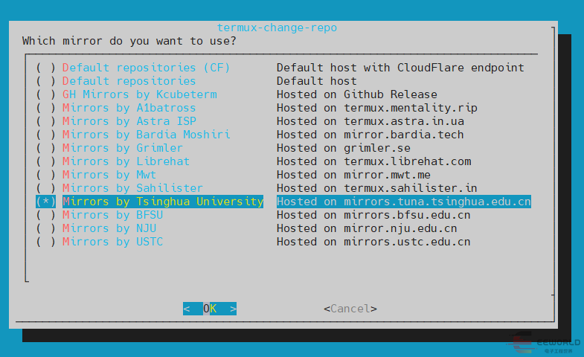Select Mirrors by A1batross radio button

point(45,108)
